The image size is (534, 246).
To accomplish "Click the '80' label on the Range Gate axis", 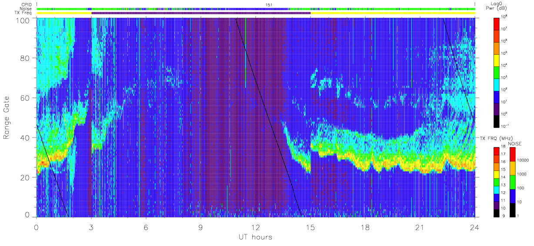I will 25,58.
